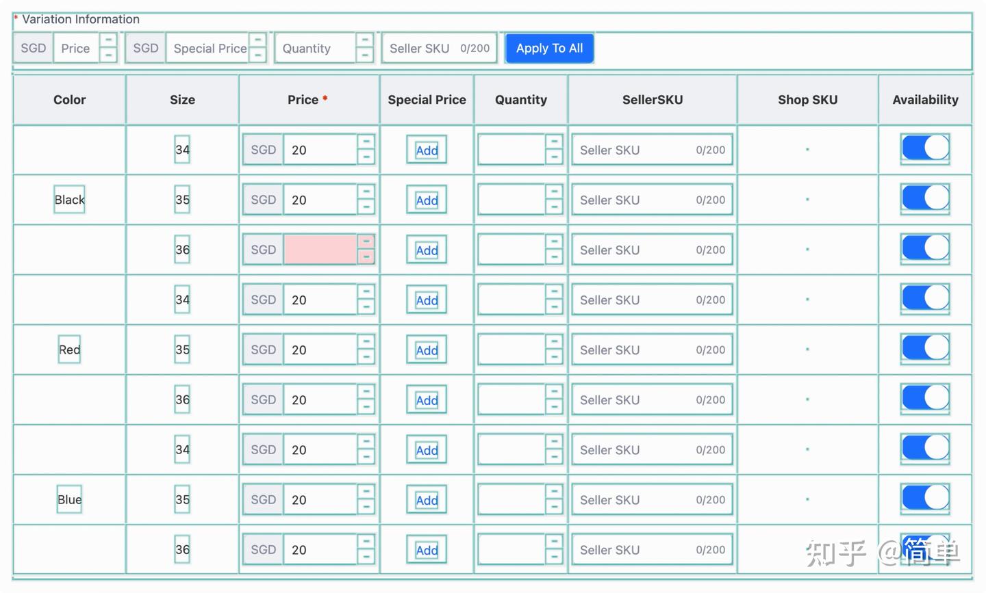Disable availability for Red size 34

tap(925, 298)
